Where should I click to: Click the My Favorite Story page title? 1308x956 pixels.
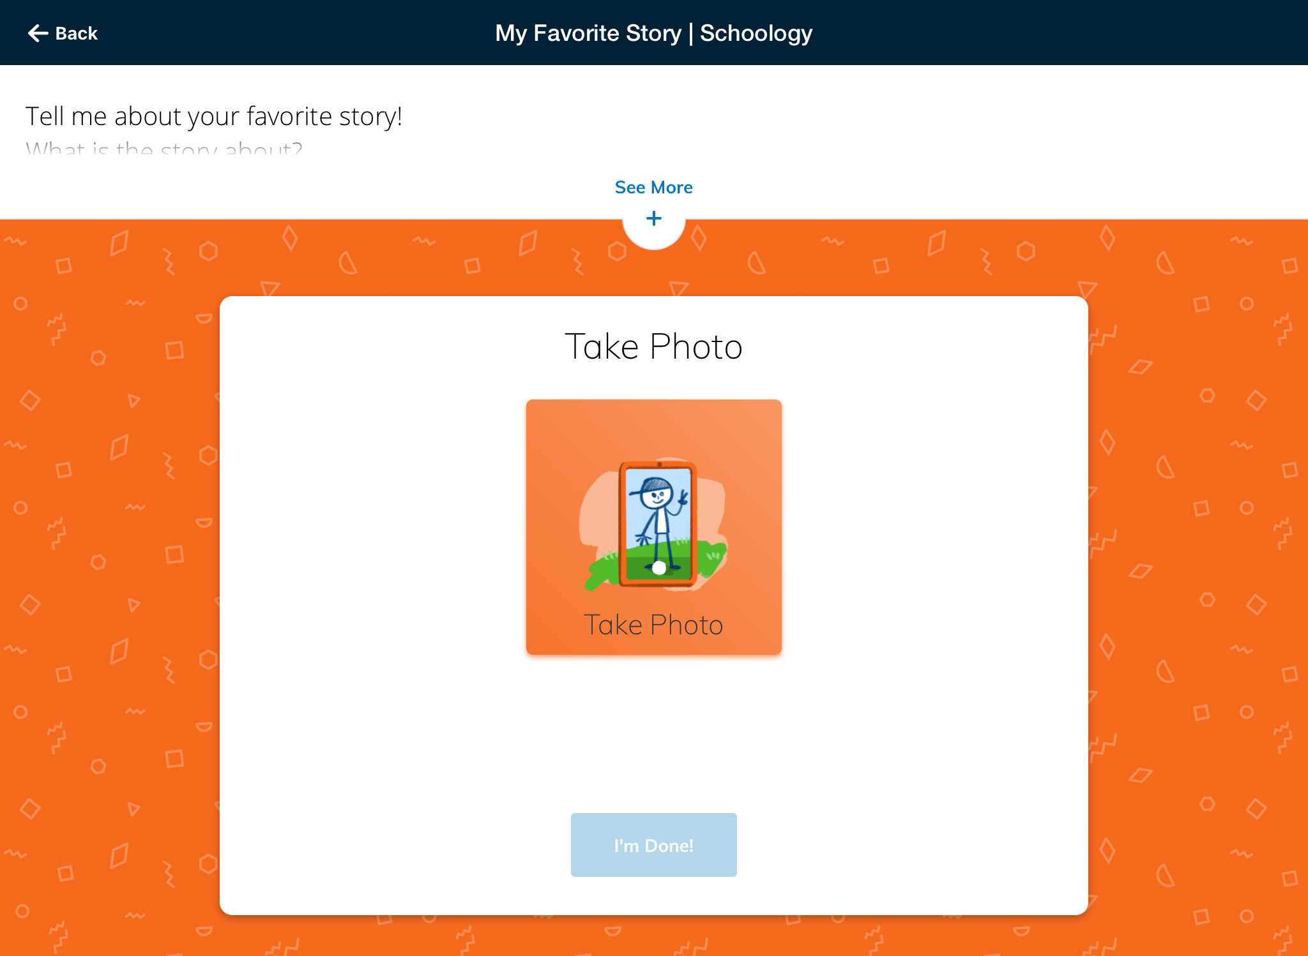click(588, 33)
